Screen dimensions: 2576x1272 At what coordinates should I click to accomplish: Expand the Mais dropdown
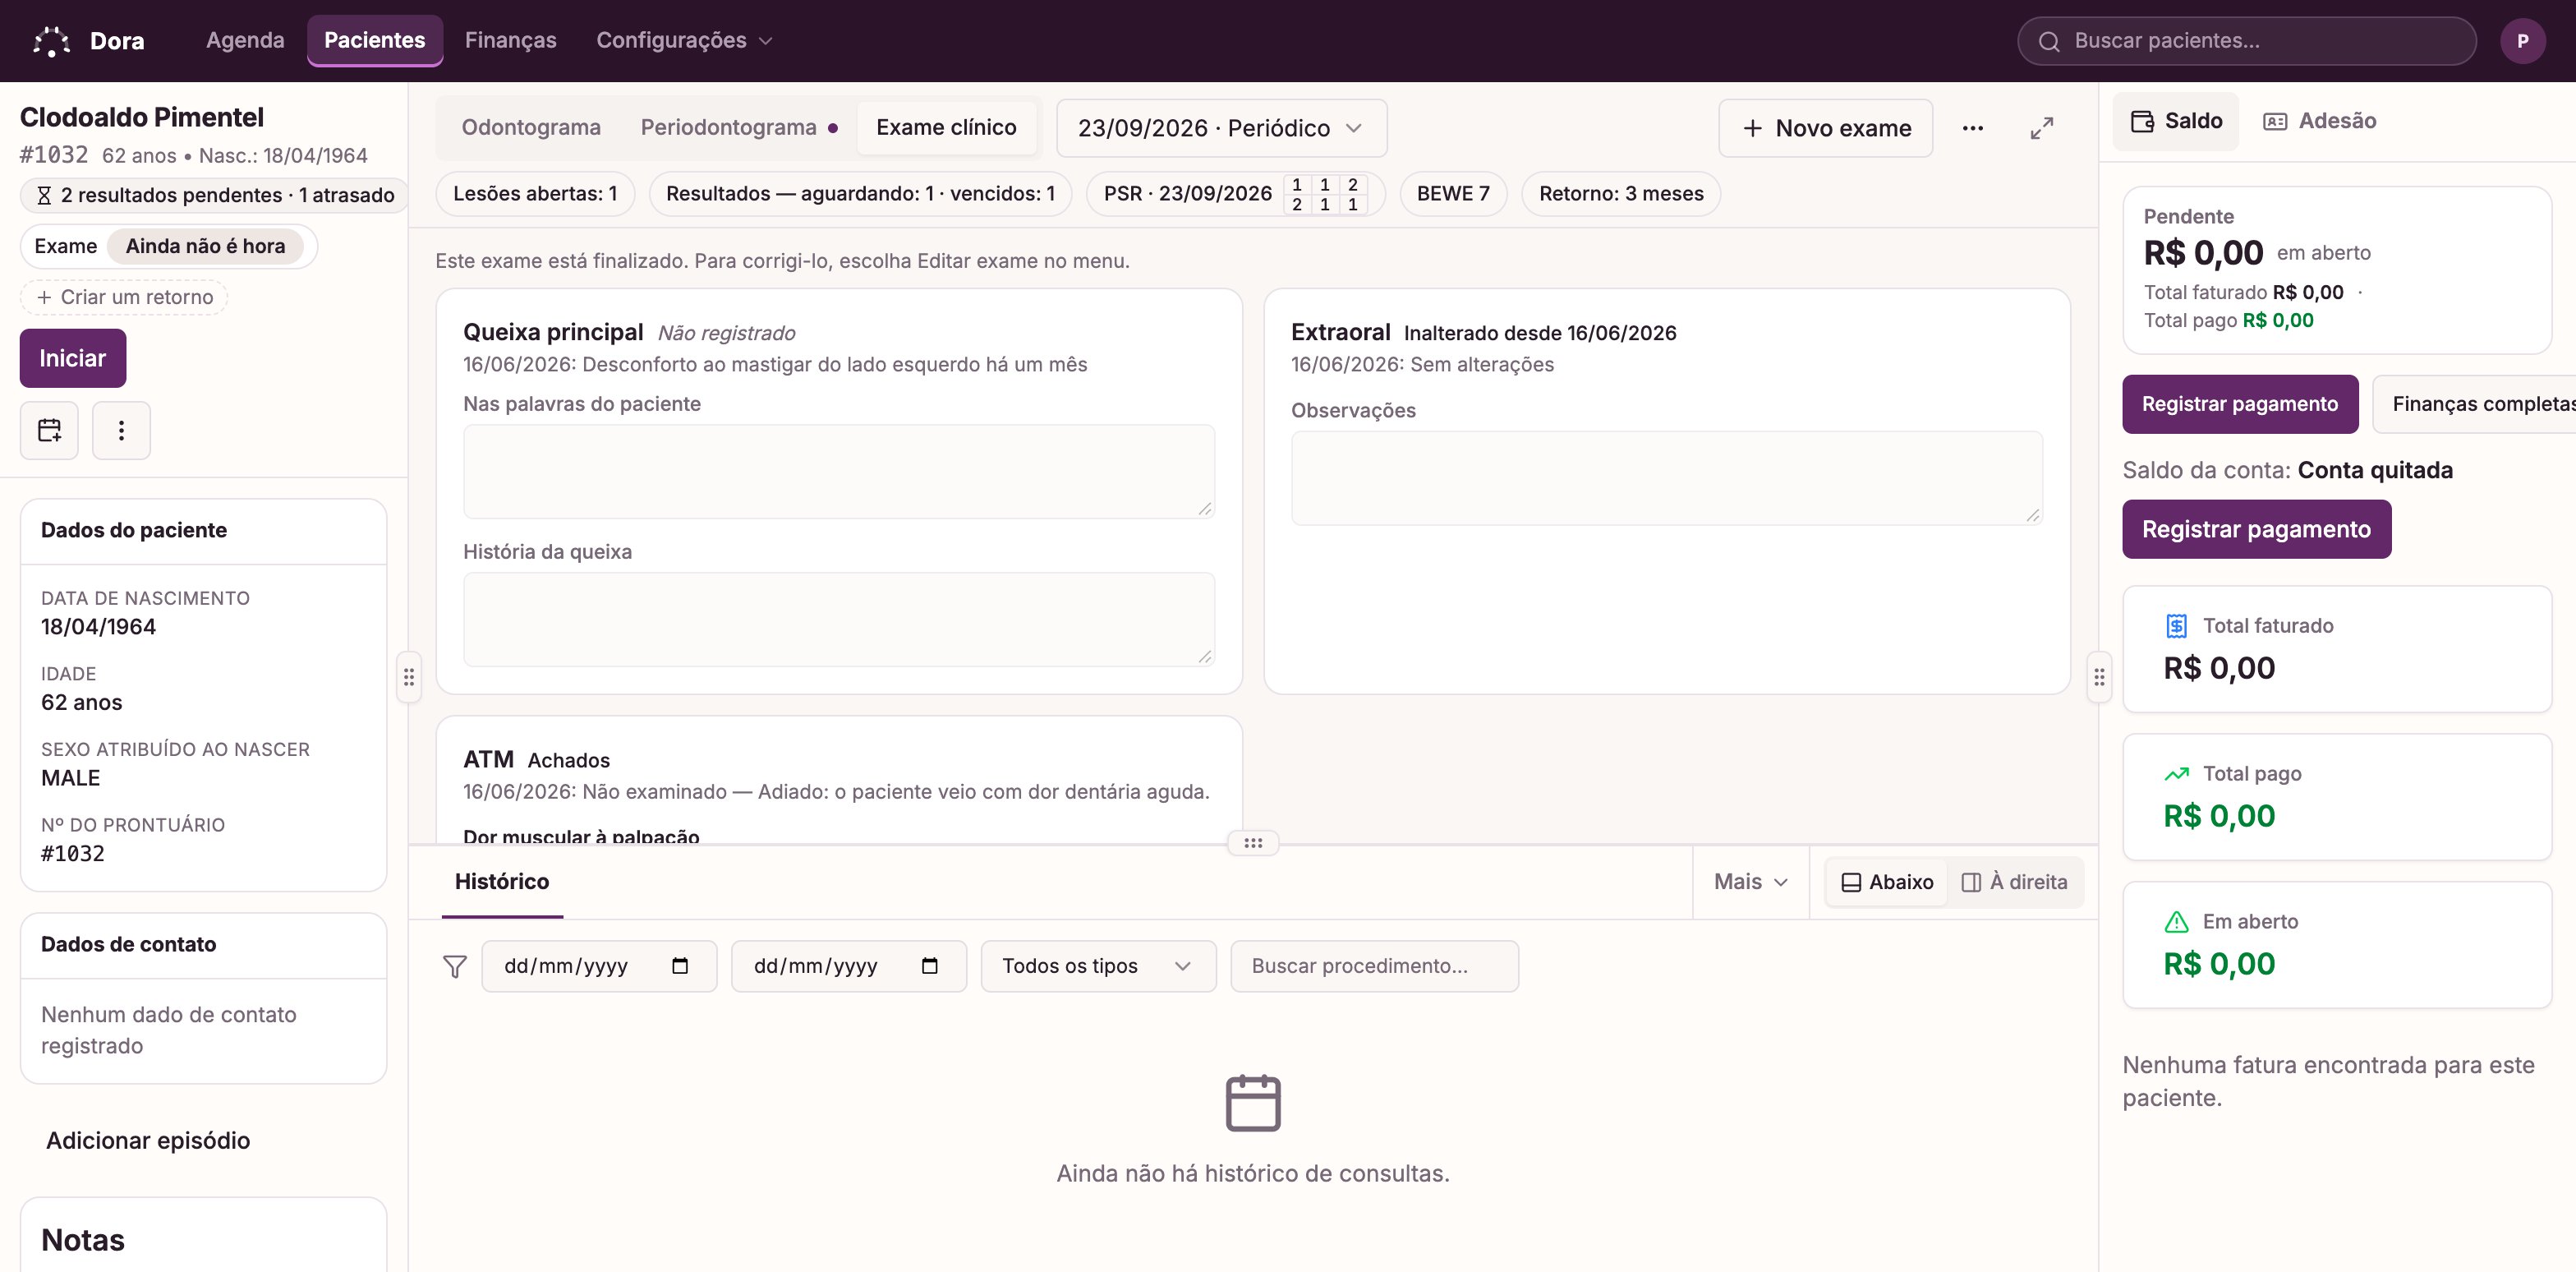[x=1750, y=882]
